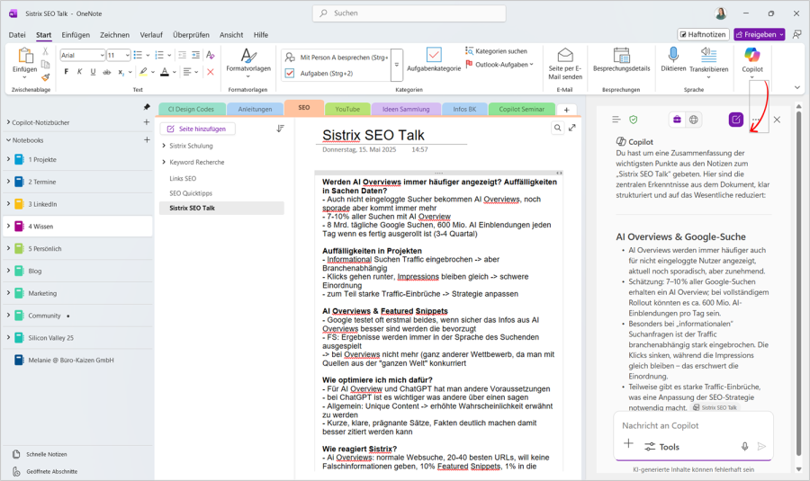Apply the font color A swatch
Image resolution: width=810 pixels, height=481 pixels.
coord(165,72)
